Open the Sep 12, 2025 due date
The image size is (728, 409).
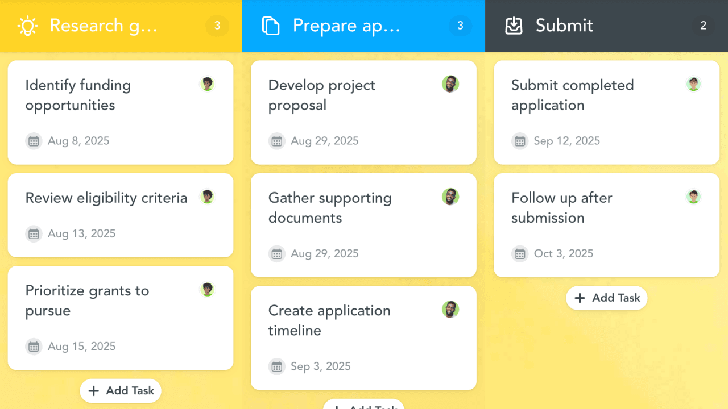pyautogui.click(x=566, y=141)
